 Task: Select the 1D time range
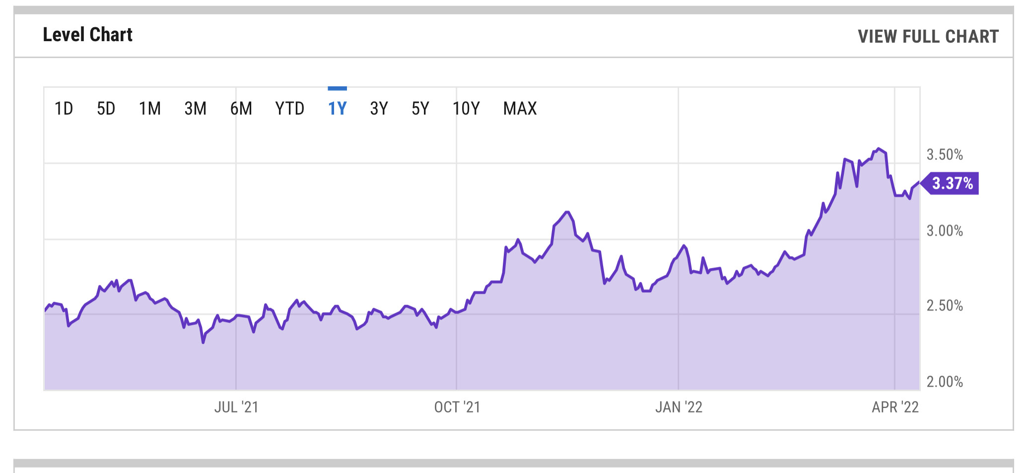64,108
